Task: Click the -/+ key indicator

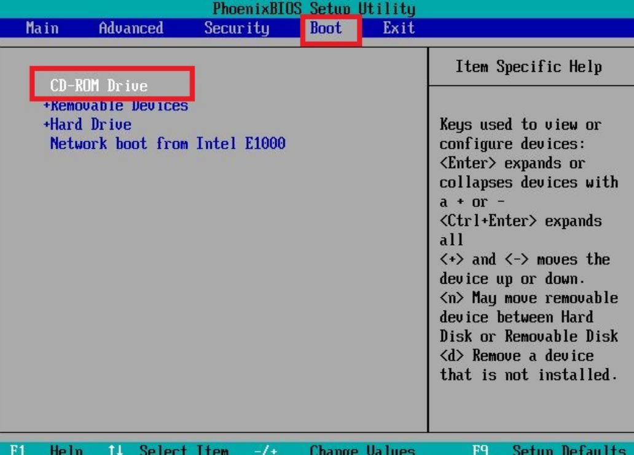Action: [x=265, y=450]
